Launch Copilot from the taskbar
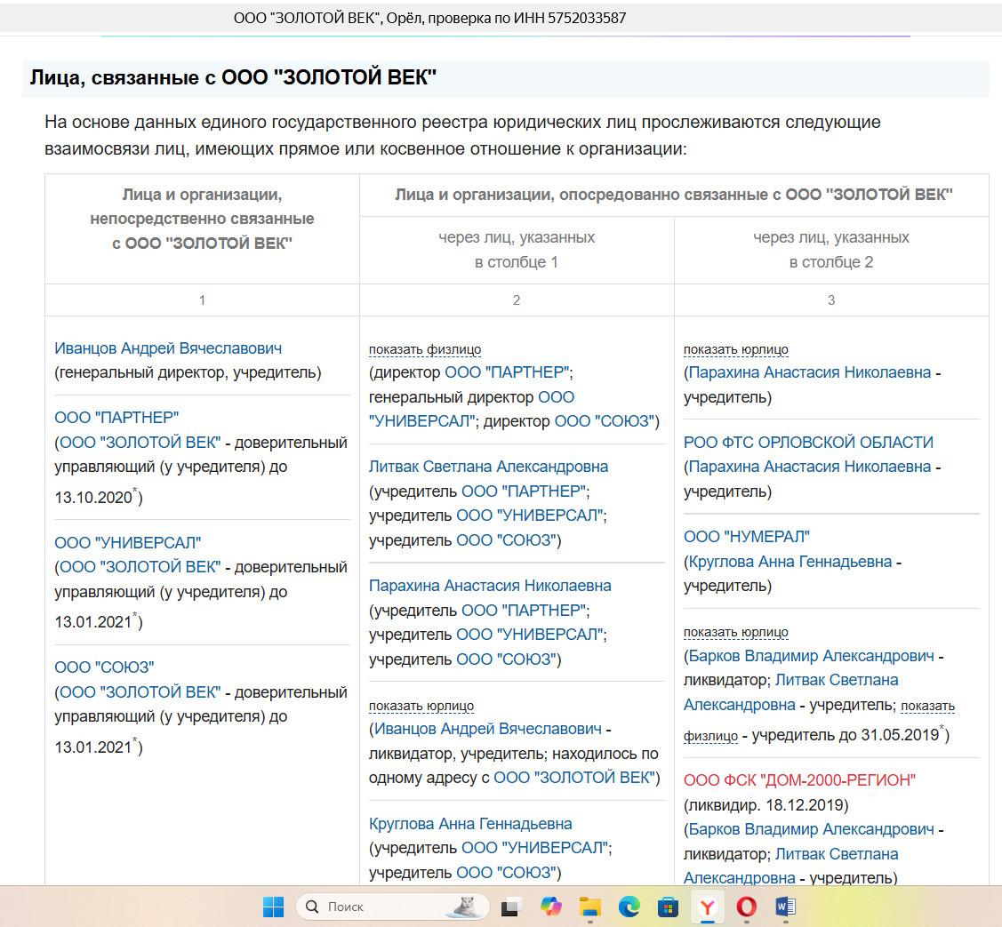The image size is (1002, 927). pos(550,907)
